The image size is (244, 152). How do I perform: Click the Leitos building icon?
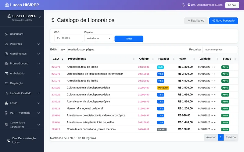[x=6, y=103]
